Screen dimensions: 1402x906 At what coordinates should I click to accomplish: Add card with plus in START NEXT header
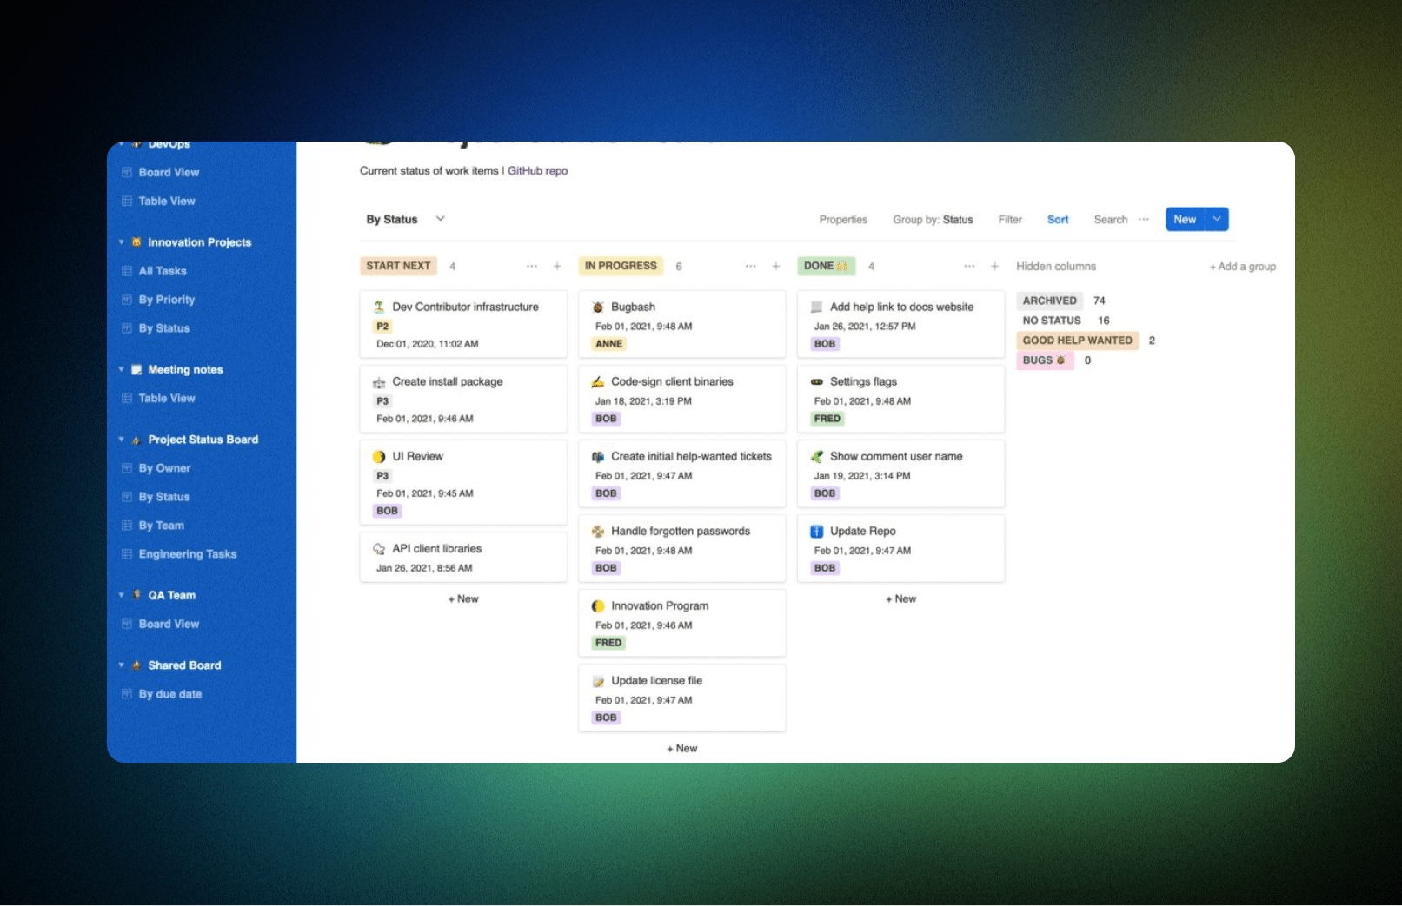[x=557, y=266]
